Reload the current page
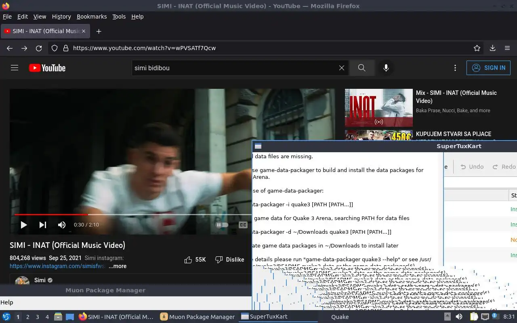Viewport: 517px width, 323px height. (x=39, y=48)
